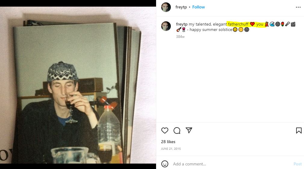This screenshot has height=169, width=304.
Task: Open the emoji picker smiley icon
Action: pos(165,164)
